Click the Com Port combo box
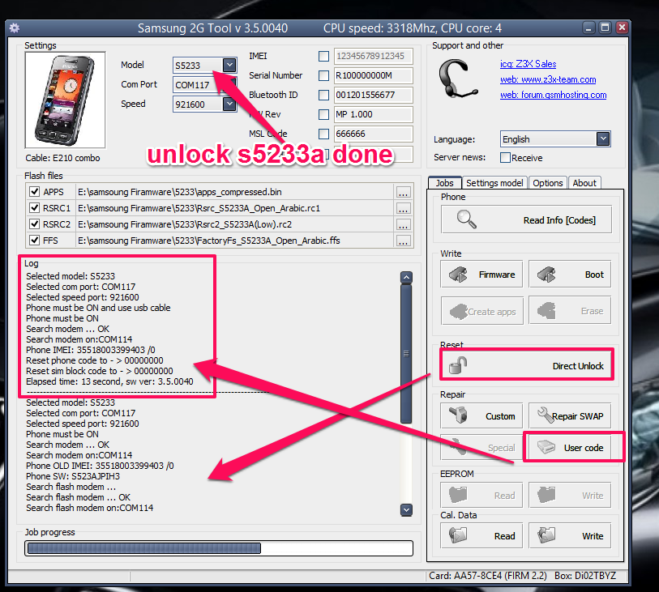Image resolution: width=659 pixels, height=592 pixels. pyautogui.click(x=205, y=85)
